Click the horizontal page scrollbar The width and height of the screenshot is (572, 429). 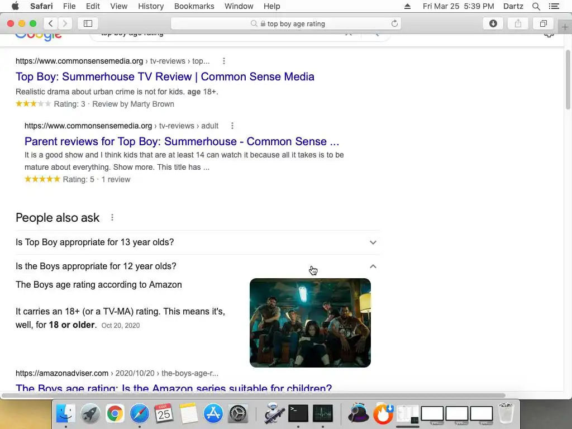tap(254, 395)
